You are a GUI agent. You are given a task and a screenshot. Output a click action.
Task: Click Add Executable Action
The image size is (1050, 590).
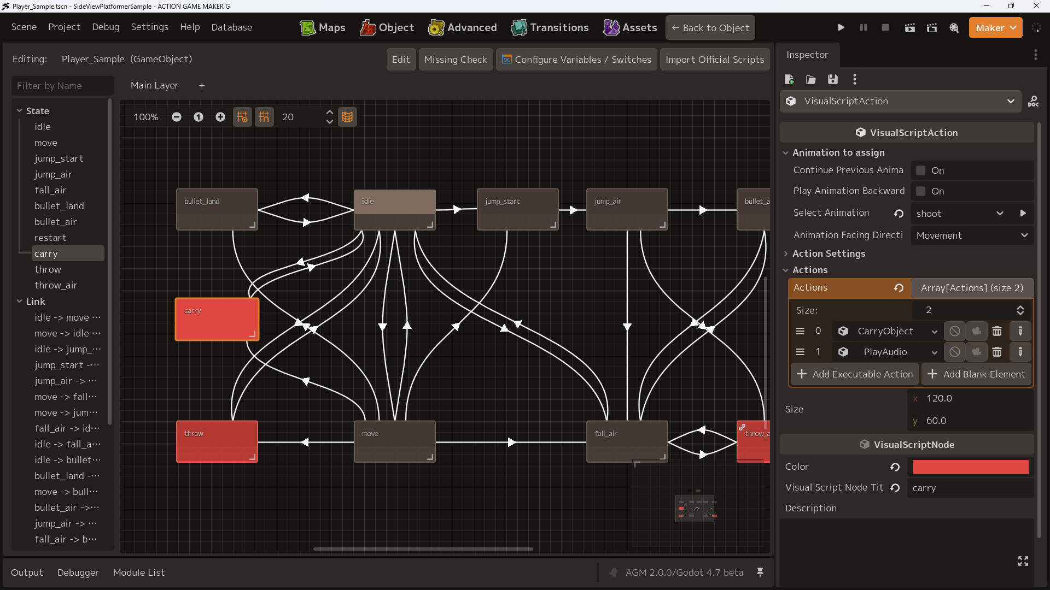tap(855, 374)
